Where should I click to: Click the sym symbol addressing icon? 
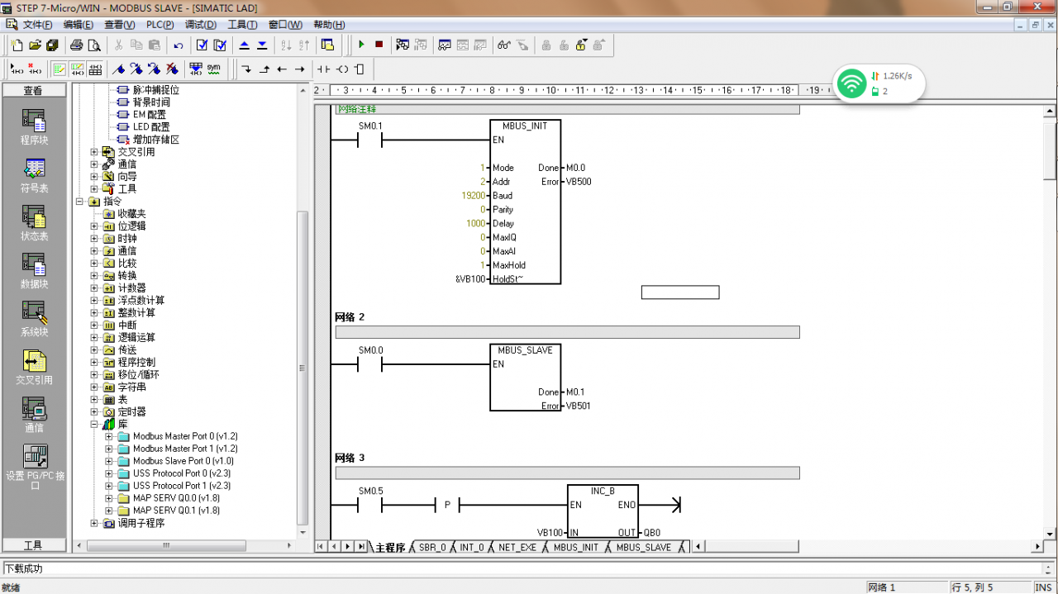214,69
